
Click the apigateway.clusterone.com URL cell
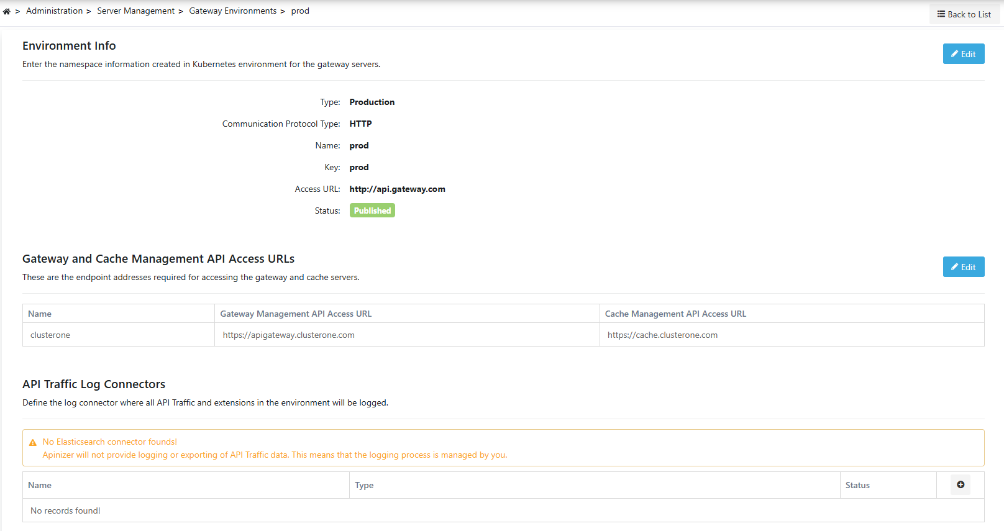(x=289, y=335)
